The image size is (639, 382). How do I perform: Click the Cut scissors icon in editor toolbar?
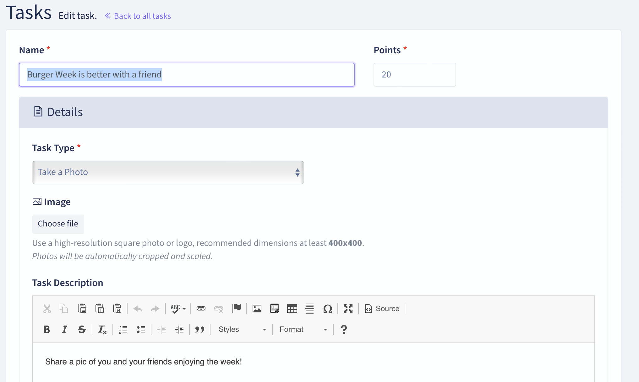(x=47, y=309)
